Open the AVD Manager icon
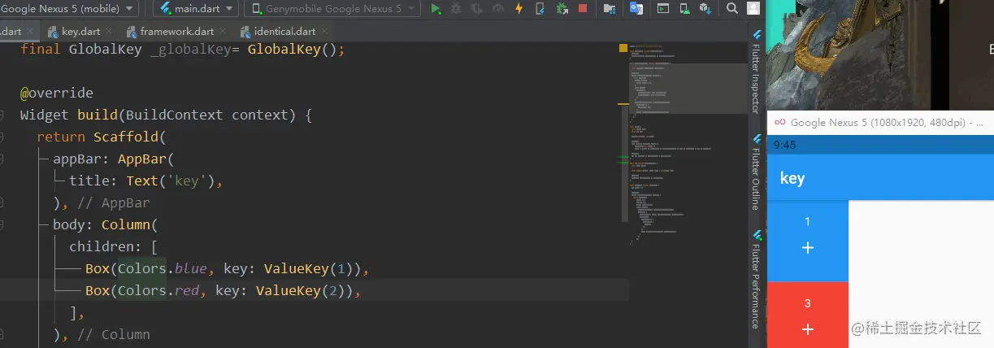This screenshot has width=994, height=348. tap(664, 9)
